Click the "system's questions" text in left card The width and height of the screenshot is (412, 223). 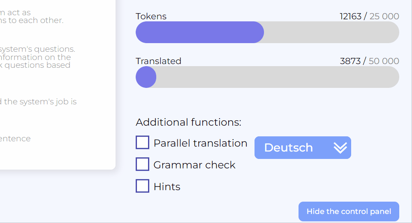pyautogui.click(x=38, y=49)
